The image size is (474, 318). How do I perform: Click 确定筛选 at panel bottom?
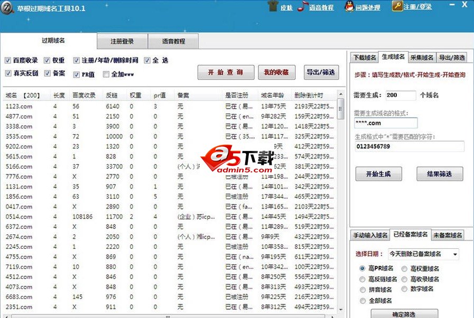(403, 314)
